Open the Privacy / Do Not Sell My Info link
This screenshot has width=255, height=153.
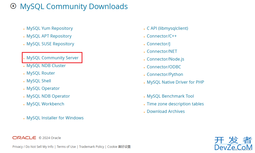pyautogui.click(x=33, y=147)
